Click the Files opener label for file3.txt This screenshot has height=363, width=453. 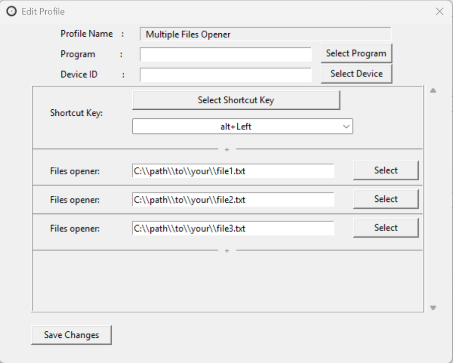coord(75,229)
